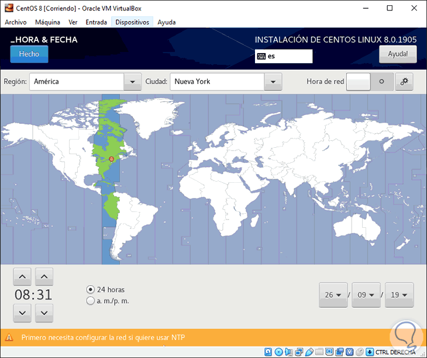Minimize the VirtualBox window
This screenshot has height=358, width=427.
coord(366,8)
